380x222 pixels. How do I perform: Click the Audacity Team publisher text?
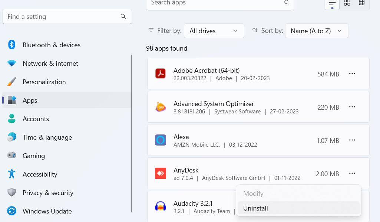[212, 211]
